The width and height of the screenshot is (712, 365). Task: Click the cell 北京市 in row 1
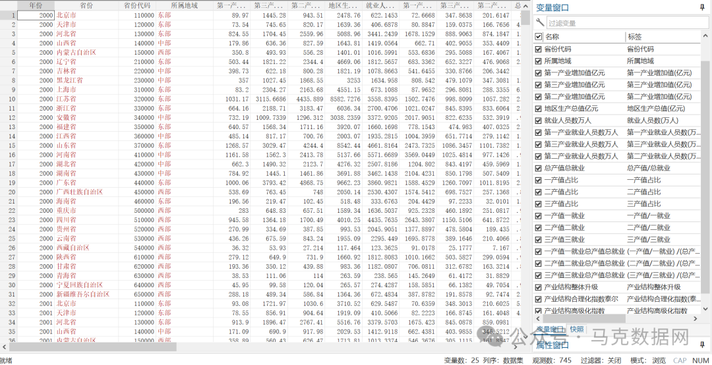[86, 15]
